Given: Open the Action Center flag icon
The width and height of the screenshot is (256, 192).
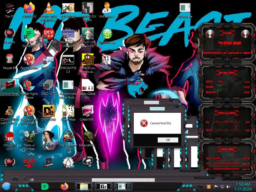Looking at the screenshot, I should (x=216, y=186).
